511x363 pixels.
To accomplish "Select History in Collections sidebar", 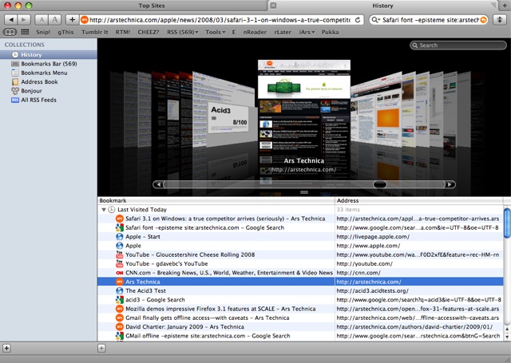I will click(x=49, y=55).
